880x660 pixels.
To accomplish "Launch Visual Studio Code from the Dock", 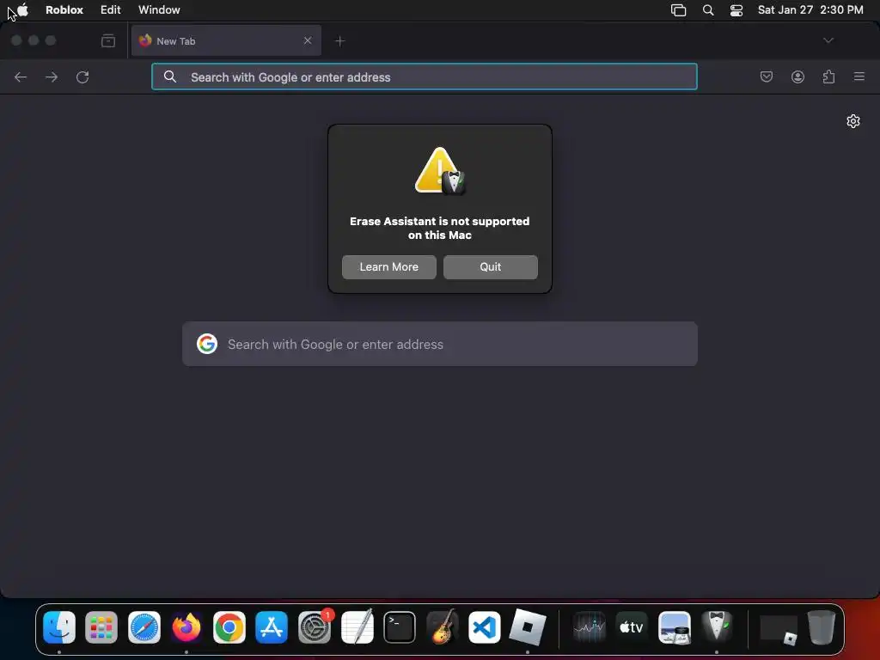I will tap(485, 627).
